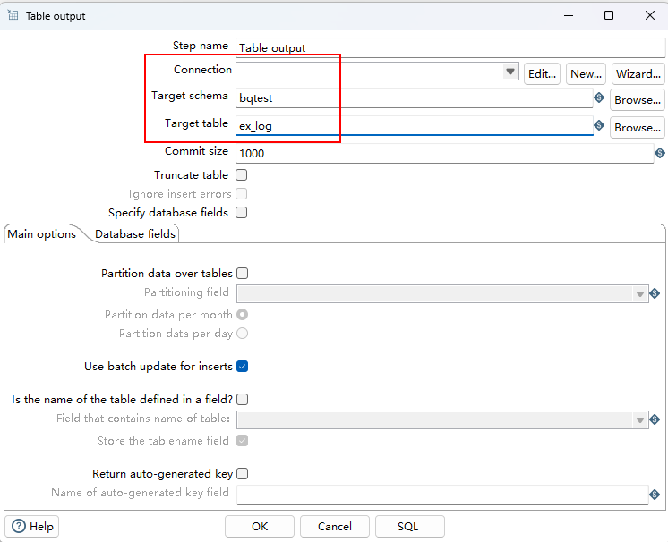Click Browse button for Target schema
This screenshot has width=668, height=542.
click(x=638, y=100)
